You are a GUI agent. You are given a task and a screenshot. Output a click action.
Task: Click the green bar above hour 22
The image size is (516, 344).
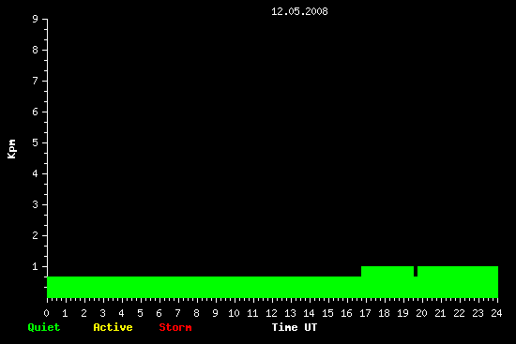(x=459, y=282)
